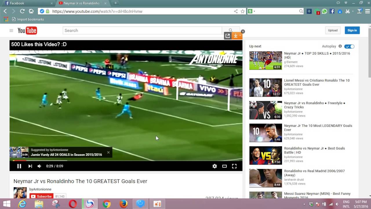Bookmark this page with the star
Image resolution: width=371 pixels, height=209 pixels.
pyautogui.click(x=243, y=11)
